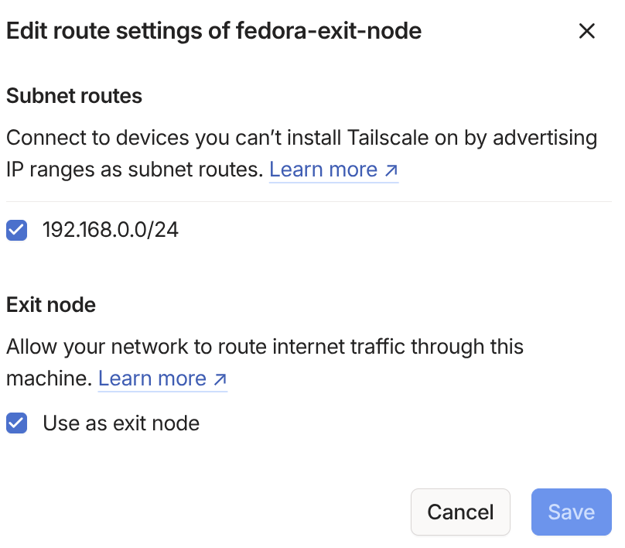Close the route settings dialog with X

point(587,31)
